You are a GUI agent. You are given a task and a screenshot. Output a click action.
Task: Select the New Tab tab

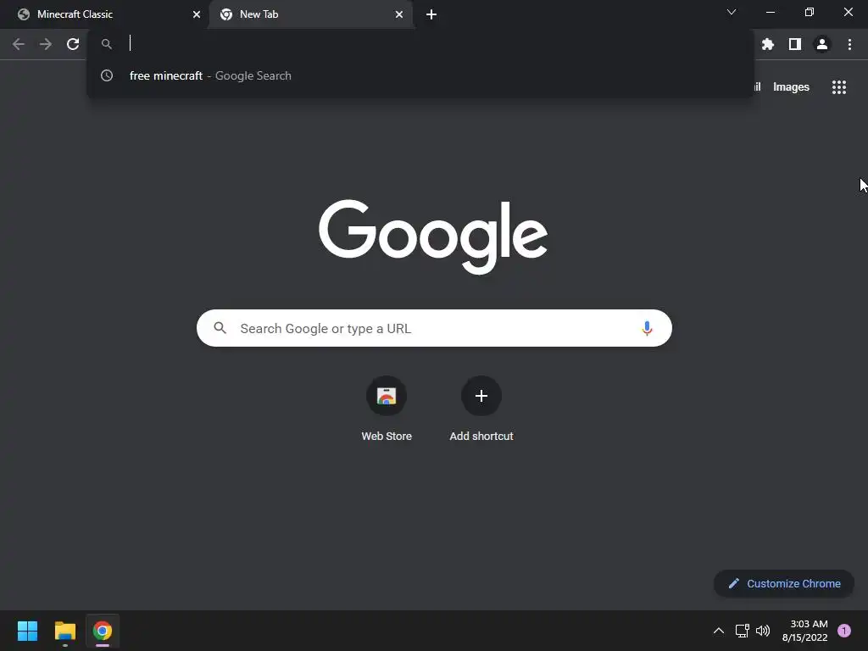point(310,14)
